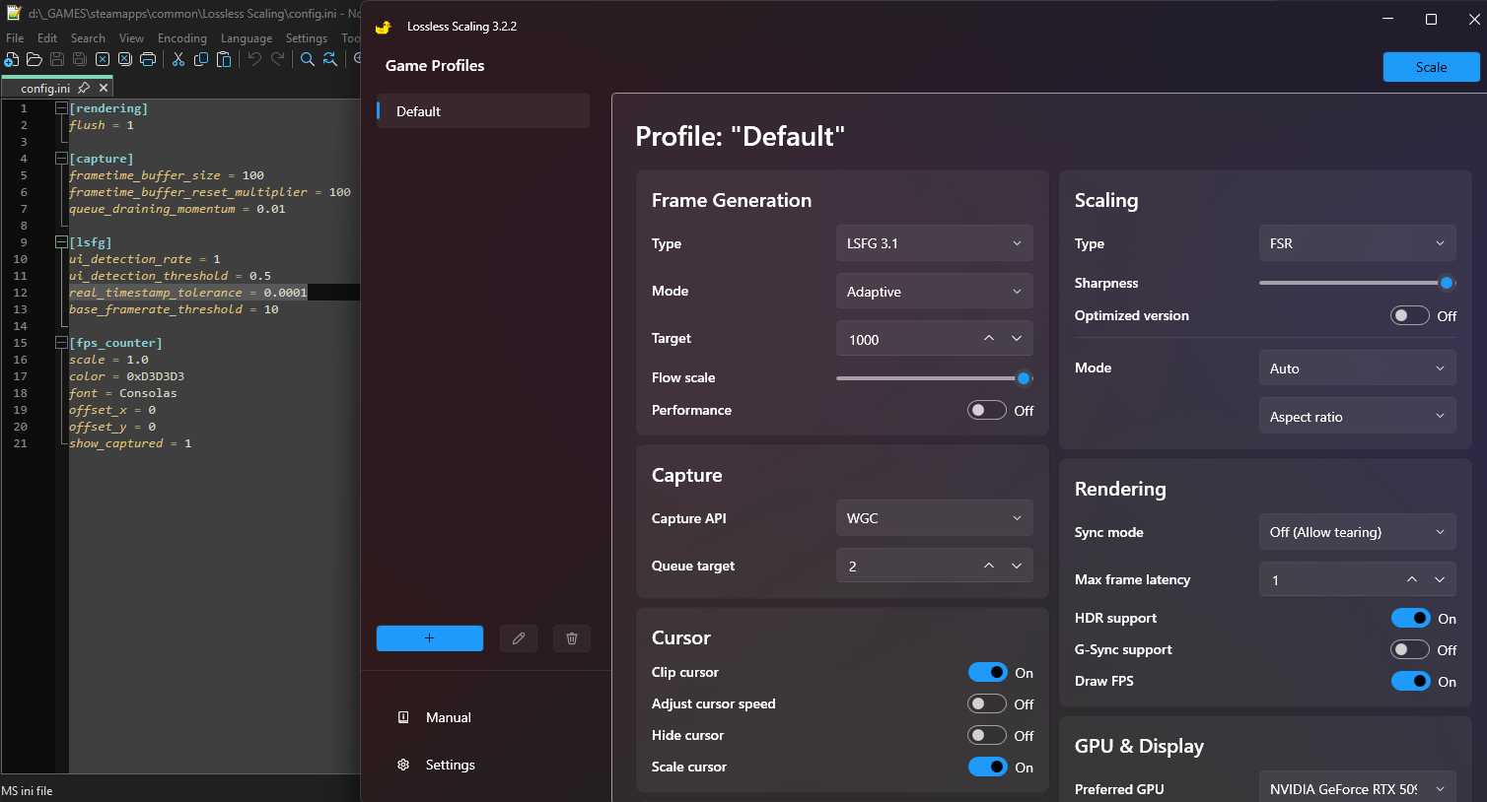Click the Redo arrow in Notepad++ toolbar
Image resolution: width=1487 pixels, height=802 pixels.
click(277, 59)
